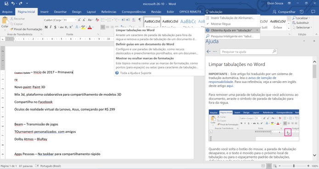Open the Revisão tab

156,12
